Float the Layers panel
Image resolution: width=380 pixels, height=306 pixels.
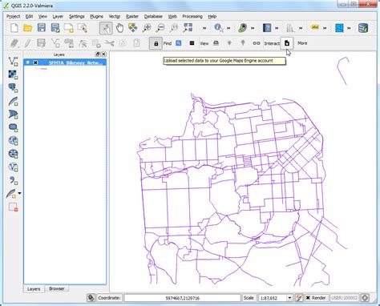[98, 54]
